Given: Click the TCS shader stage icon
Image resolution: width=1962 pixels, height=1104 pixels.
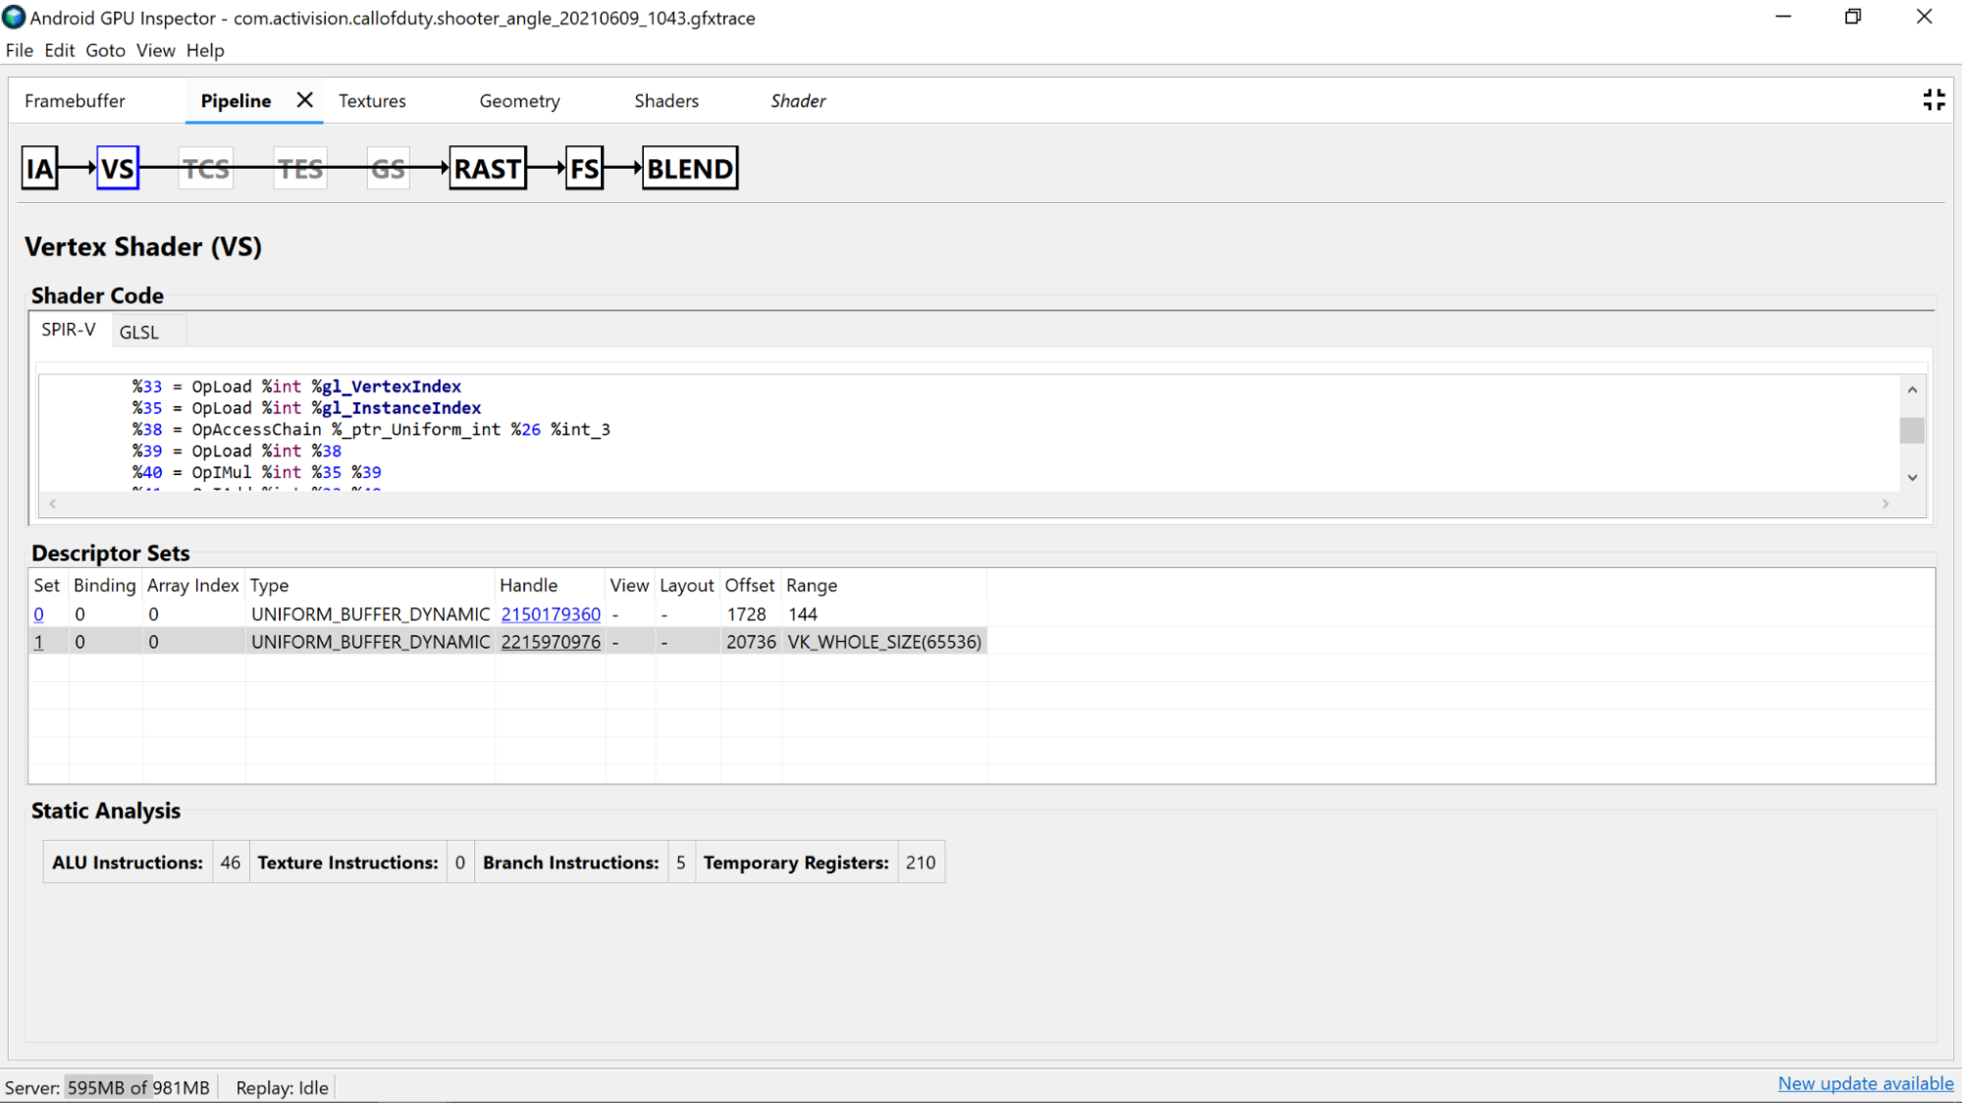Looking at the screenshot, I should click(205, 167).
